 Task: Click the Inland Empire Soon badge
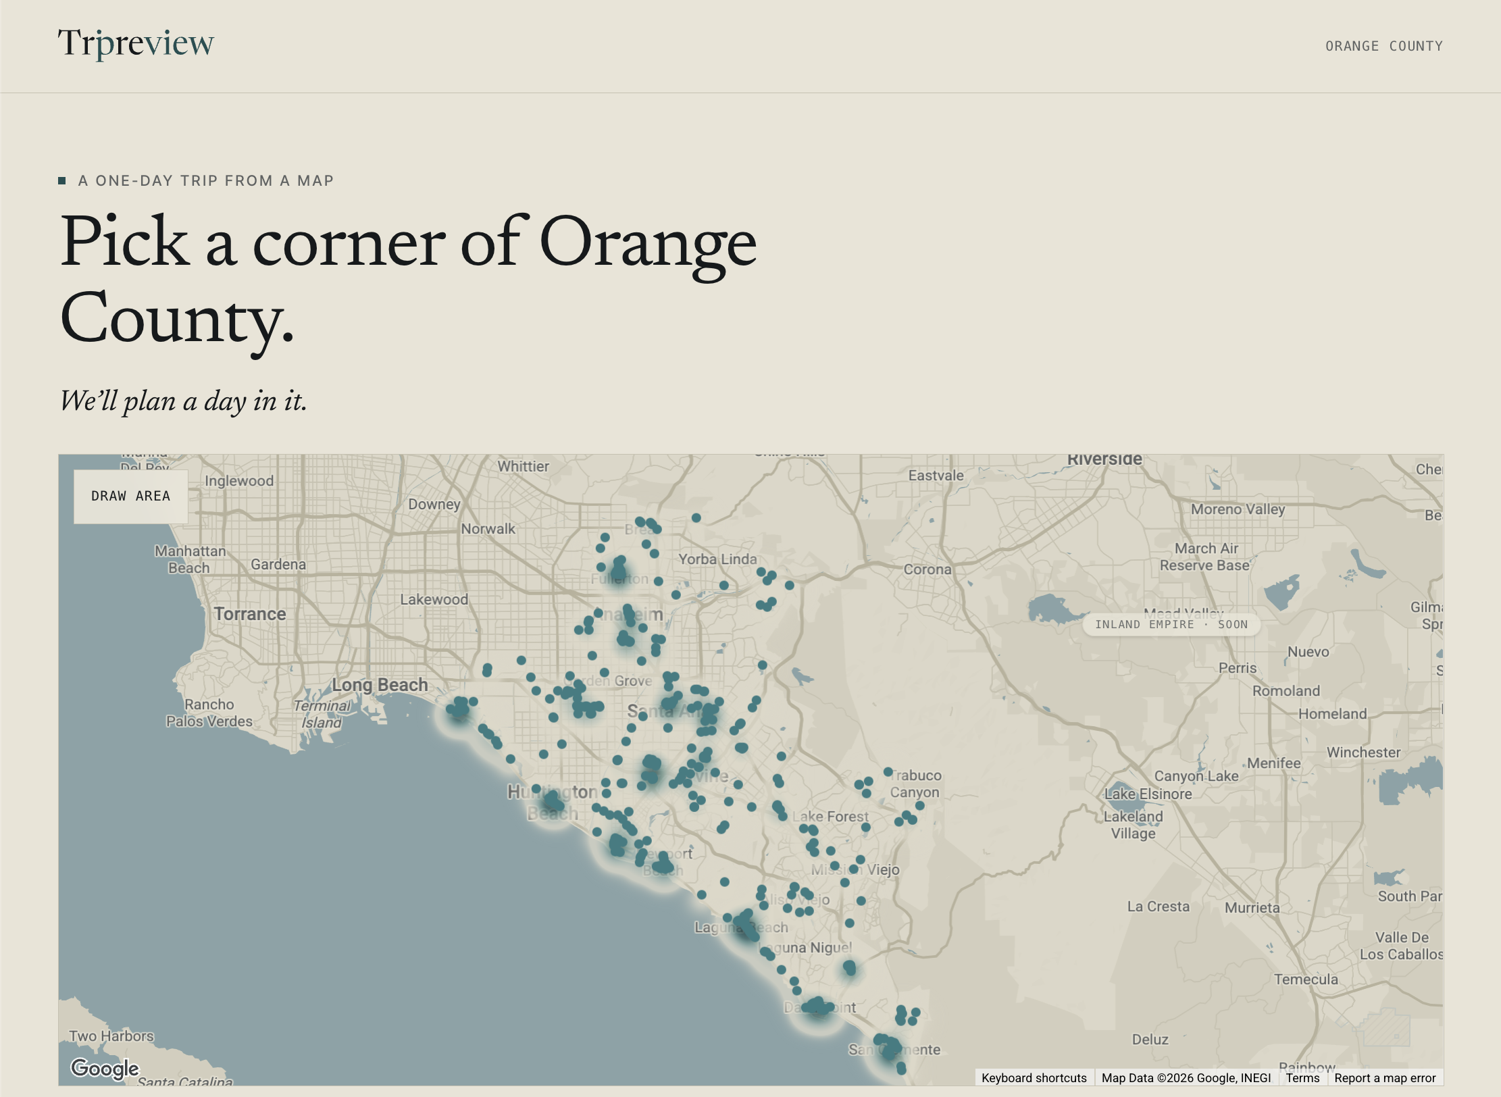pos(1171,624)
